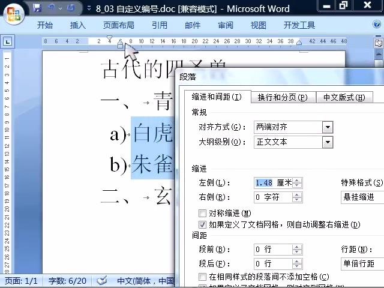Click the 段前 spacing field
The width and height of the screenshot is (384, 288).
click(274, 250)
